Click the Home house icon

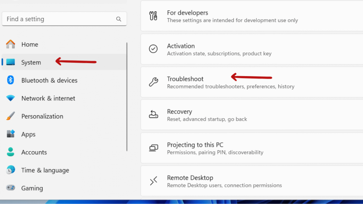[10, 44]
